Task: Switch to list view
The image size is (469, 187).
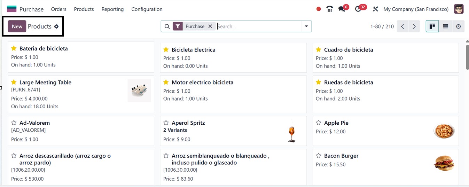Action: tap(445, 26)
